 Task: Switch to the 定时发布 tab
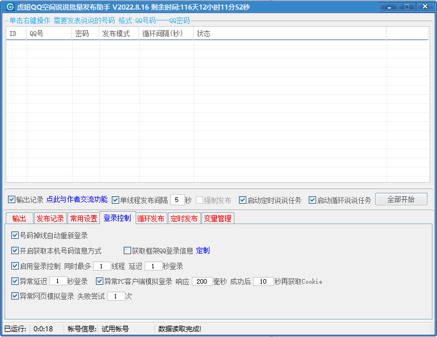184,218
